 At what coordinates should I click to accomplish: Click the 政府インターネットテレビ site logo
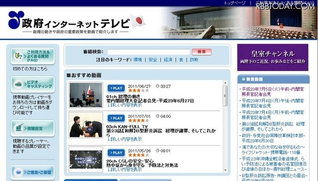(69, 22)
